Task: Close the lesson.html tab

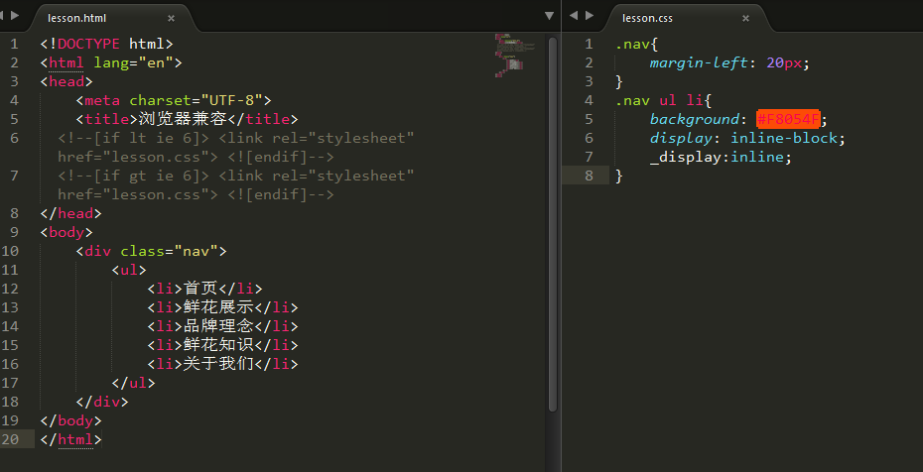Action: click(172, 18)
